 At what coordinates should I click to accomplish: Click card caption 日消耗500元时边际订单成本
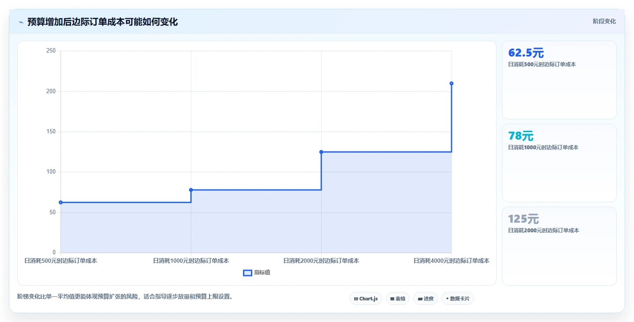542,64
